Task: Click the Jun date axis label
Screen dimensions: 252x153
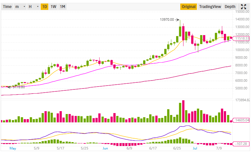Action: tap(105, 148)
